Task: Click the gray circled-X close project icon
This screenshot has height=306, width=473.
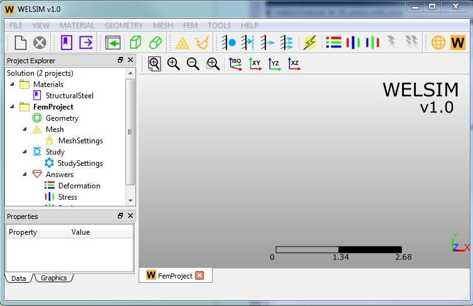Action: point(40,43)
